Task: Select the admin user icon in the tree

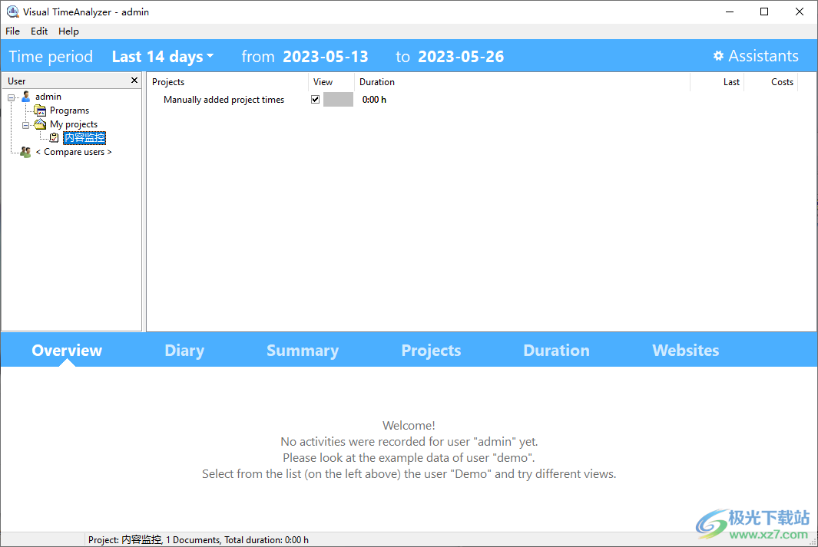Action: coord(25,96)
